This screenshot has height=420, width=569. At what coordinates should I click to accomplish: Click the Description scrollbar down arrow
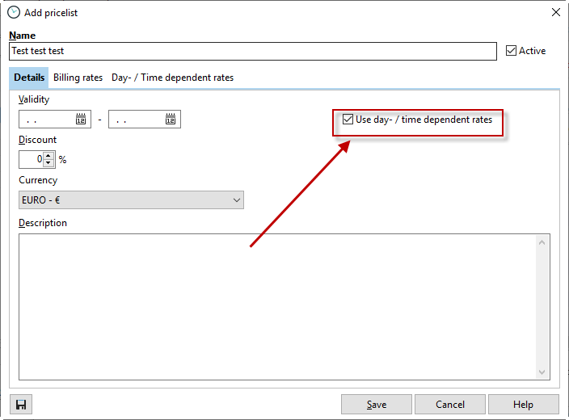coord(543,372)
